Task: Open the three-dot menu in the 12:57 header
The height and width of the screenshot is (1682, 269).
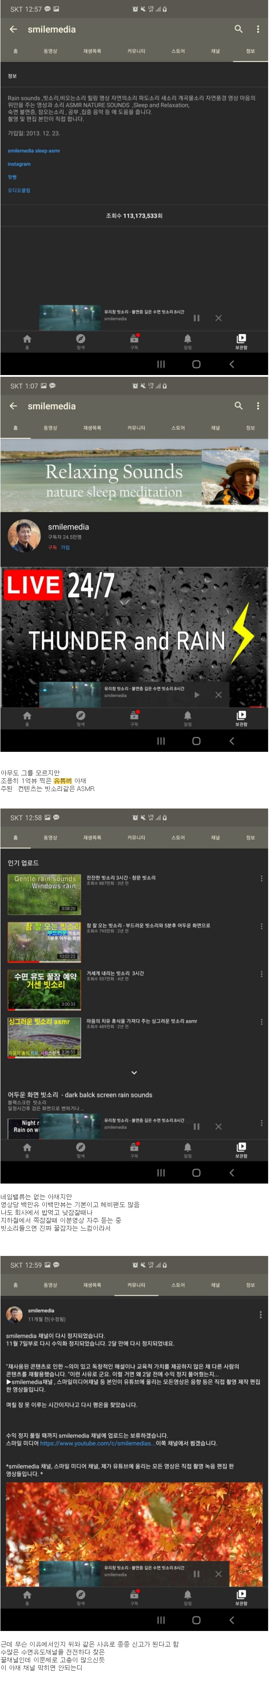Action: (258, 29)
